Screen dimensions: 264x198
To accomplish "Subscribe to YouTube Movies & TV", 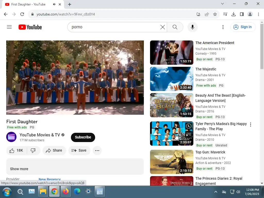I will 83,137.
